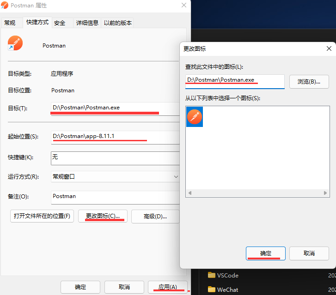This screenshot has height=295, width=336.
Task: Switch to the 以前的版本 tab
Action: point(118,23)
